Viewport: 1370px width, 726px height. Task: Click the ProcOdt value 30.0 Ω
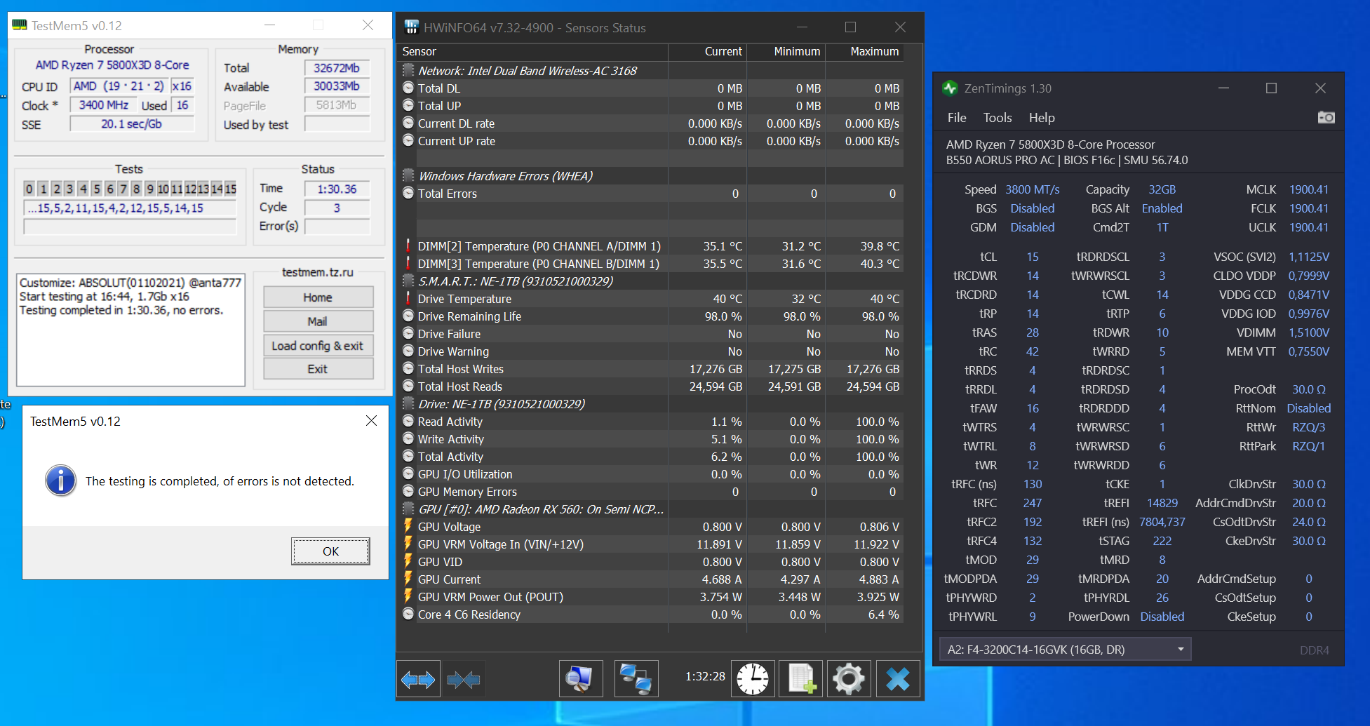pos(1309,389)
